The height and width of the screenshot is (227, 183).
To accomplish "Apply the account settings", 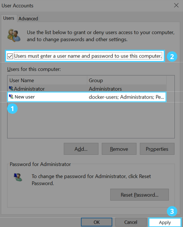I will click(165, 222).
